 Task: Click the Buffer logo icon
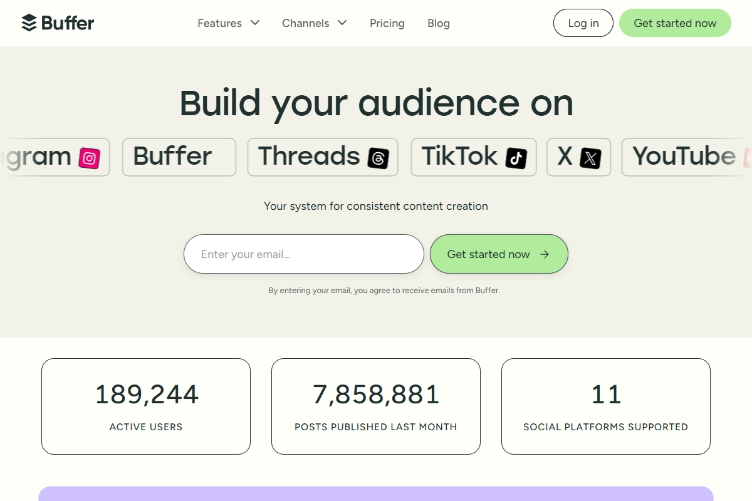coord(28,23)
